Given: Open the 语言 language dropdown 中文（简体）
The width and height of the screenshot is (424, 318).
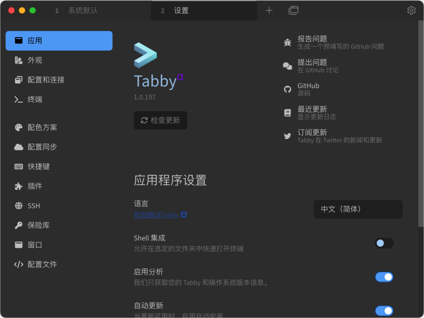Looking at the screenshot, I should click(358, 209).
